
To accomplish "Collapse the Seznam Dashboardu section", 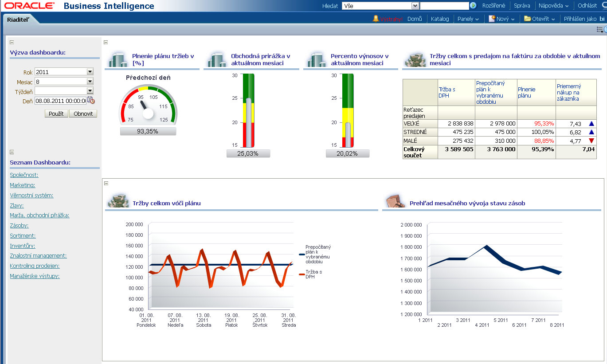I will (x=12, y=152).
